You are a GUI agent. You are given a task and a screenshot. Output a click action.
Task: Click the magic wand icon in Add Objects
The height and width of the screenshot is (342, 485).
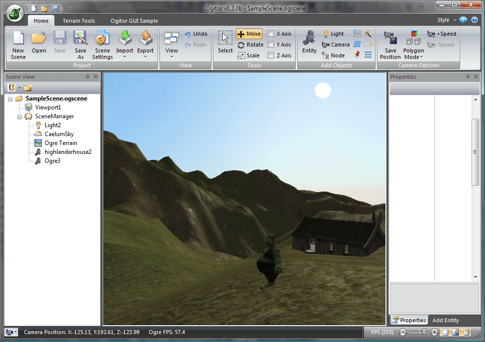[368, 34]
